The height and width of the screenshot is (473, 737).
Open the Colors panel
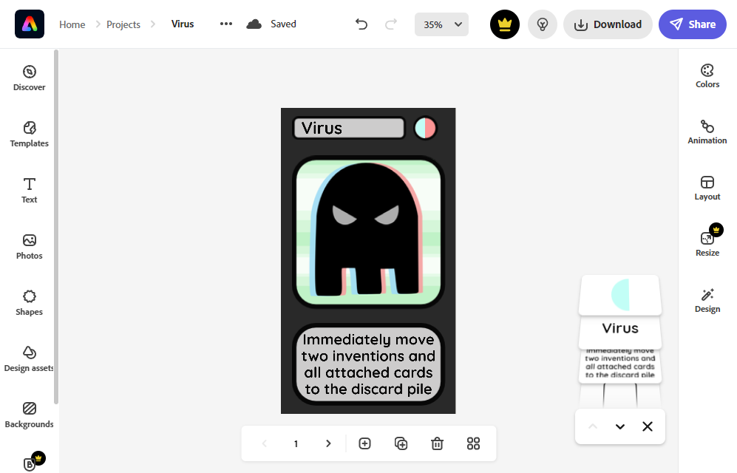(x=707, y=76)
